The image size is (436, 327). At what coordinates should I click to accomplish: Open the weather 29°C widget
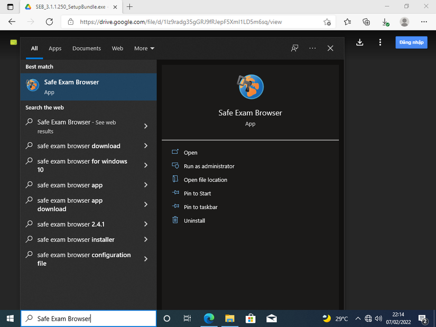(x=335, y=319)
